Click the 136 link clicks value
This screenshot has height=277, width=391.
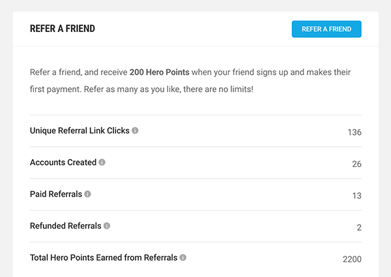coord(354,132)
